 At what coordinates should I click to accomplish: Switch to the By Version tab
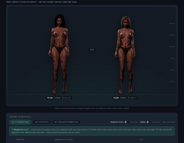(x=42, y=122)
